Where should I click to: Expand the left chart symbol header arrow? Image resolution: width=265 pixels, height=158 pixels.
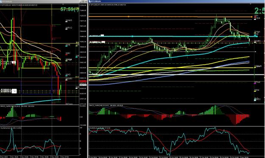tap(1, 5)
